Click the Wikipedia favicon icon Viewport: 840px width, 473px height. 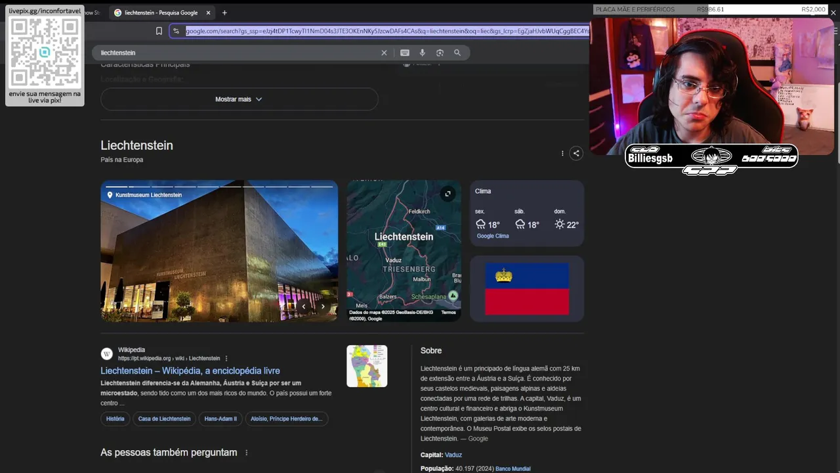[x=106, y=354]
